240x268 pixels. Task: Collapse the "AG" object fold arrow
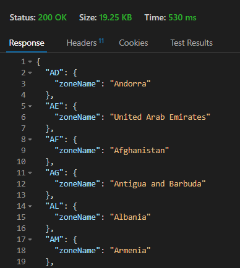coord(30,173)
